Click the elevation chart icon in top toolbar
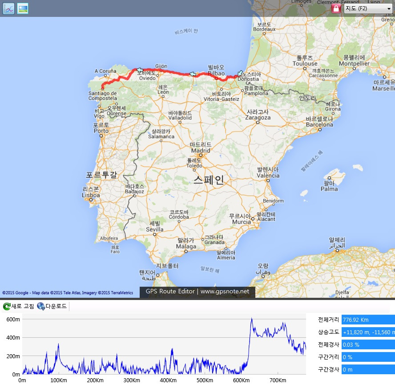This screenshot has height=392, width=395. pyautogui.click(x=8, y=8)
